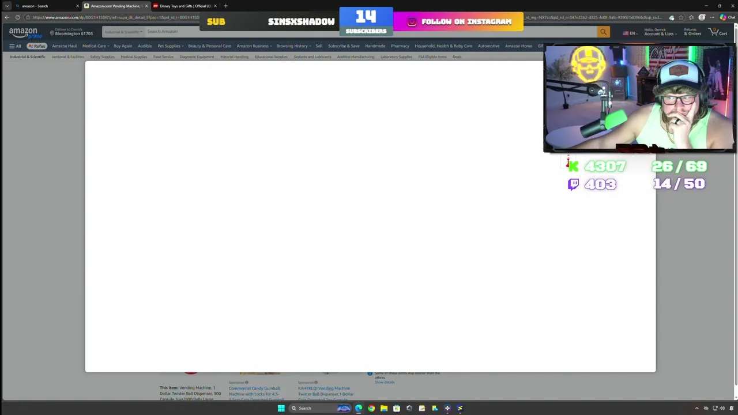Open Subscribe & Save nav item
738x415 pixels.
tap(344, 46)
